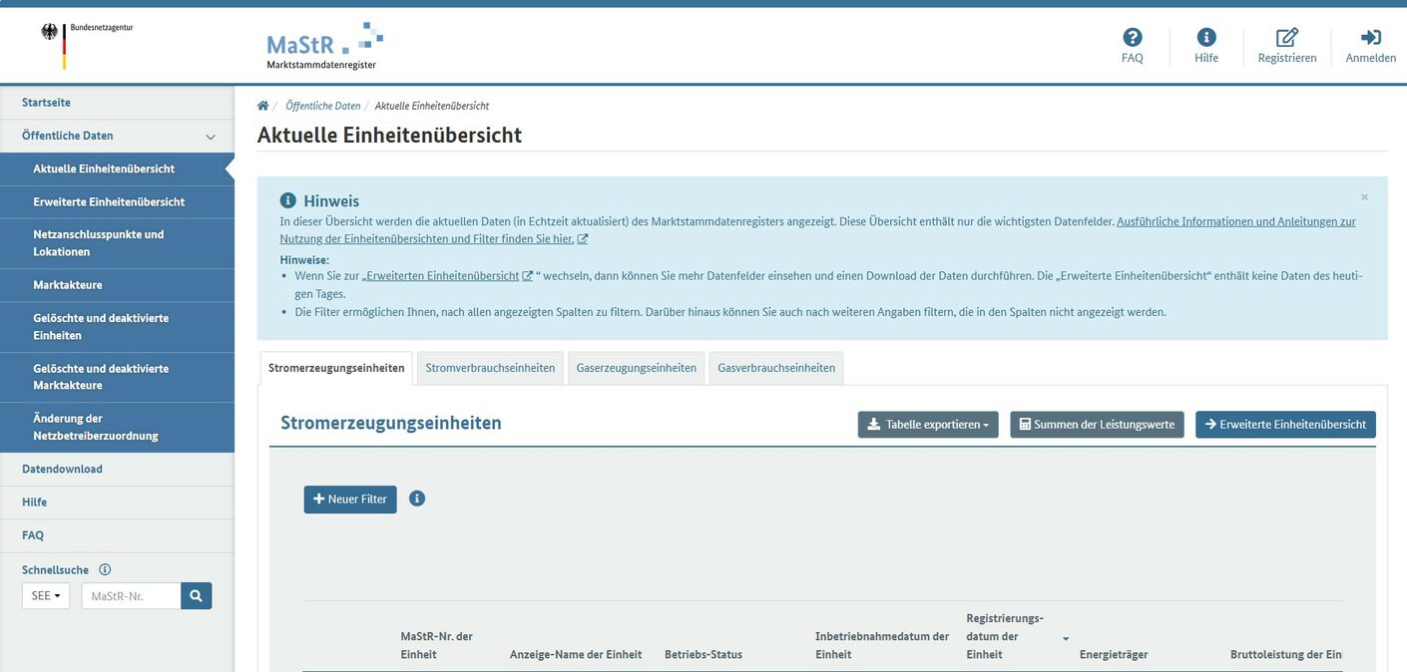This screenshot has height=672, width=1407.
Task: Click the Registrieren pencil icon
Action: click(x=1287, y=37)
